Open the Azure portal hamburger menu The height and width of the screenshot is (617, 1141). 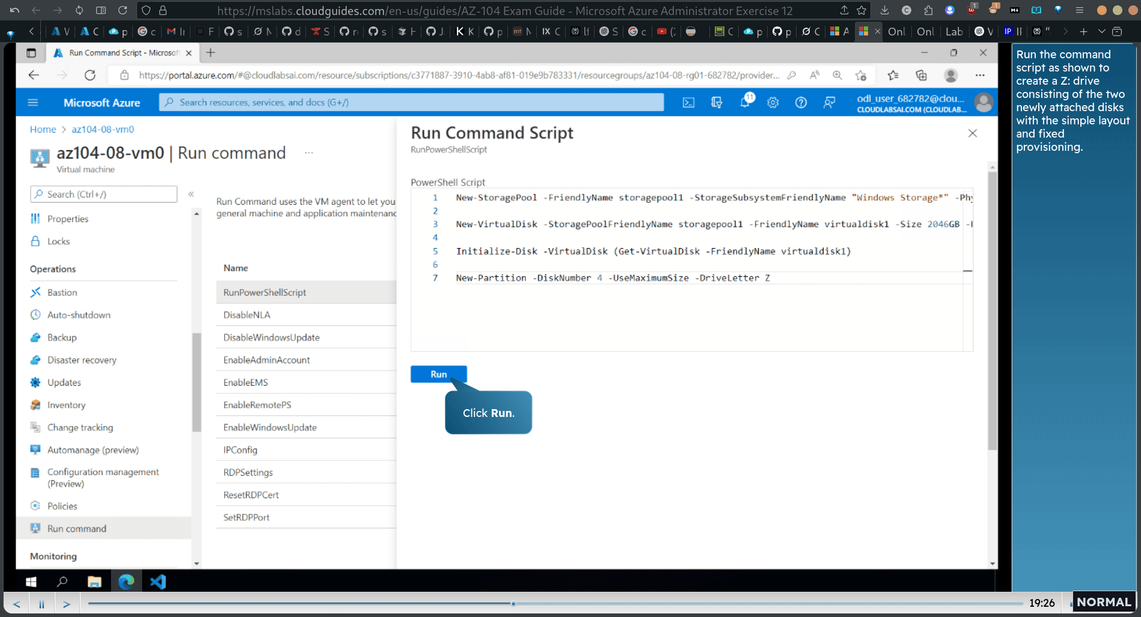click(x=33, y=103)
